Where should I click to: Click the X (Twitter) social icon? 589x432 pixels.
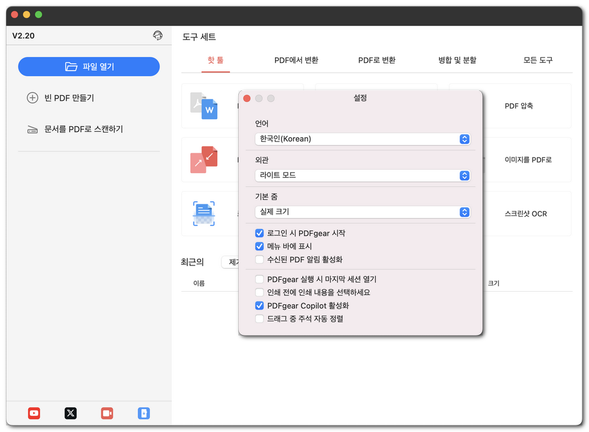(x=70, y=413)
